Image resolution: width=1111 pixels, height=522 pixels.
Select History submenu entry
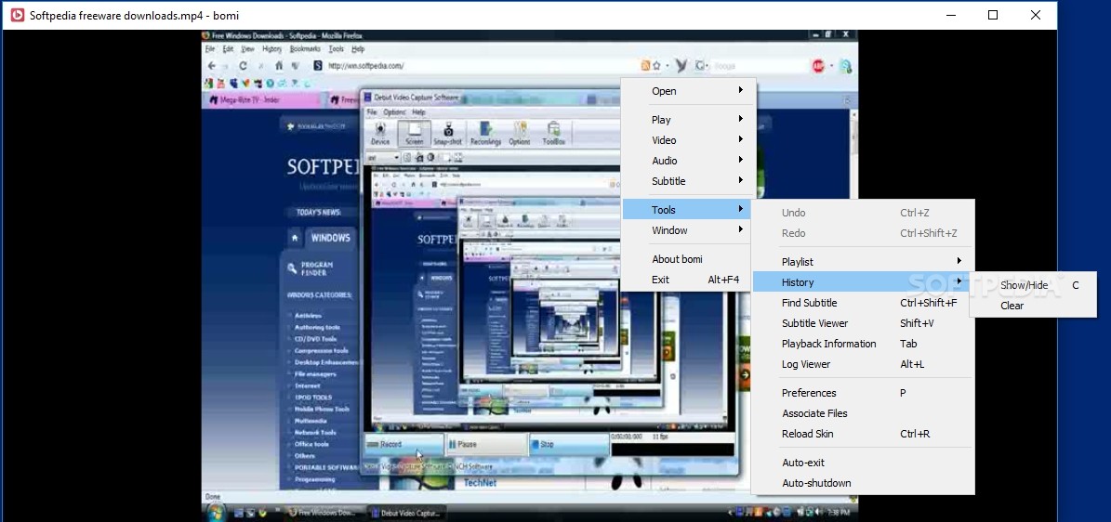click(863, 282)
